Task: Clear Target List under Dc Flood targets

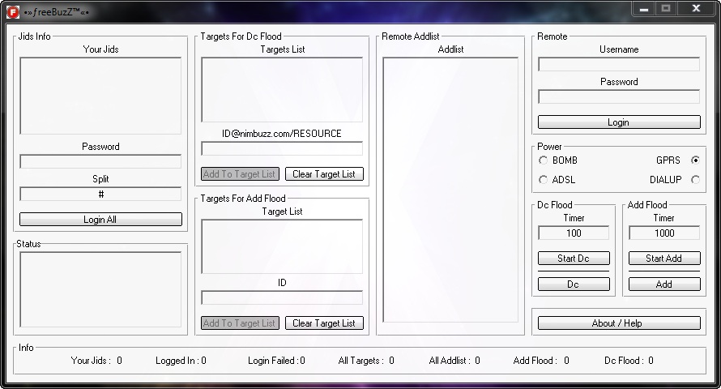Action: [x=324, y=173]
